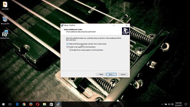This screenshot has width=190, height=107.
Task: Proceed with the Next button
Action: (x=111, y=74)
